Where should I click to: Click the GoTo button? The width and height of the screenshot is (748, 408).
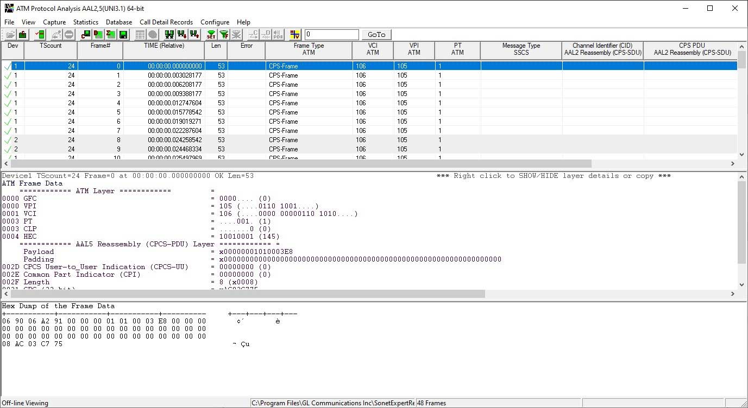(x=376, y=35)
